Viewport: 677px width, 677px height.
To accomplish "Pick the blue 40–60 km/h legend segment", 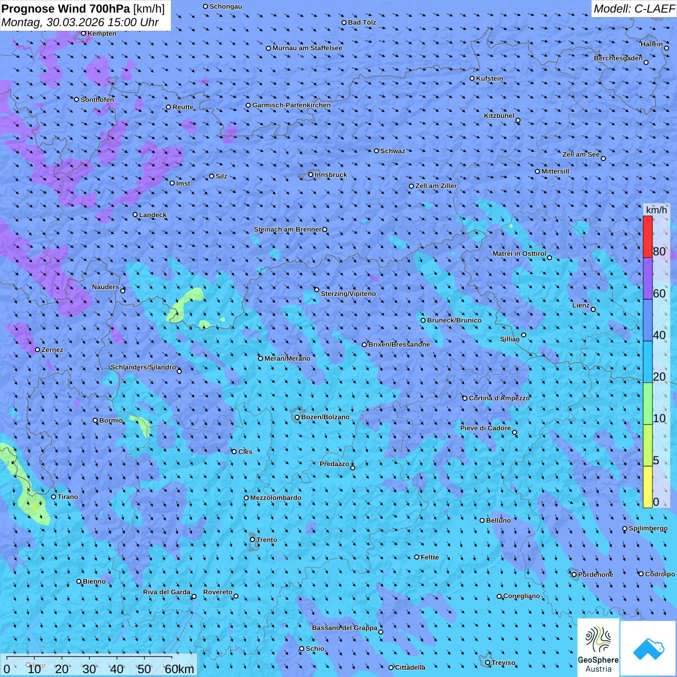I will (648, 320).
